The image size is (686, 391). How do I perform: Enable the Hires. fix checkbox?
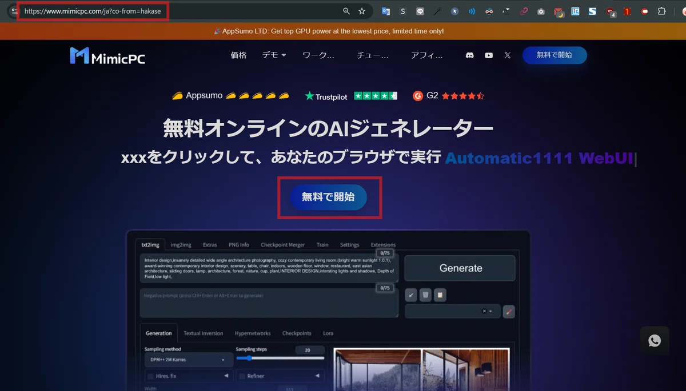point(151,376)
